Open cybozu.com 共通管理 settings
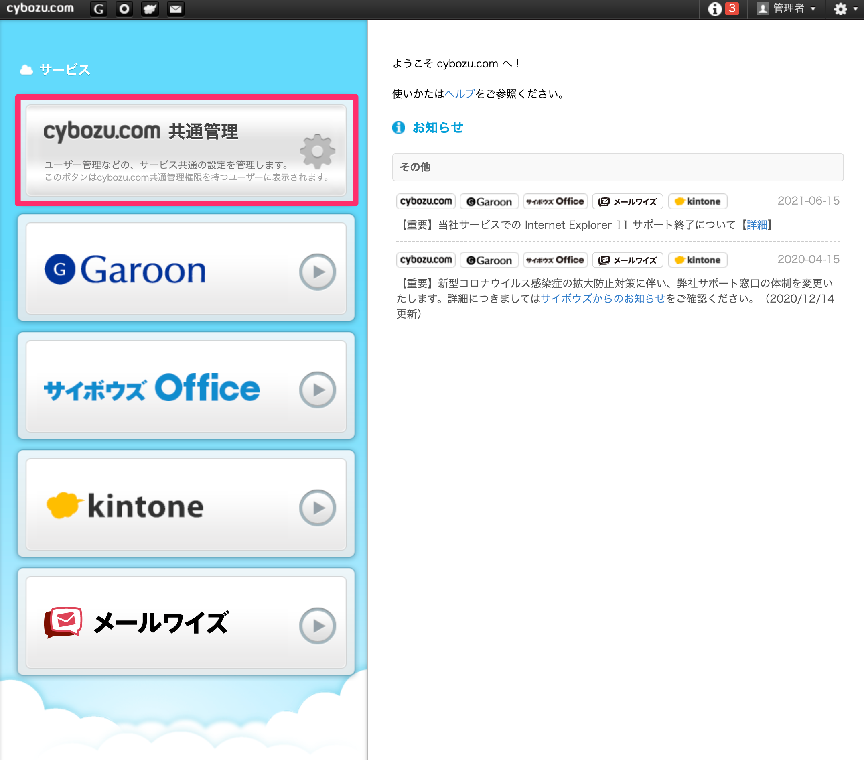Screen dimensions: 864x760 pos(186,150)
